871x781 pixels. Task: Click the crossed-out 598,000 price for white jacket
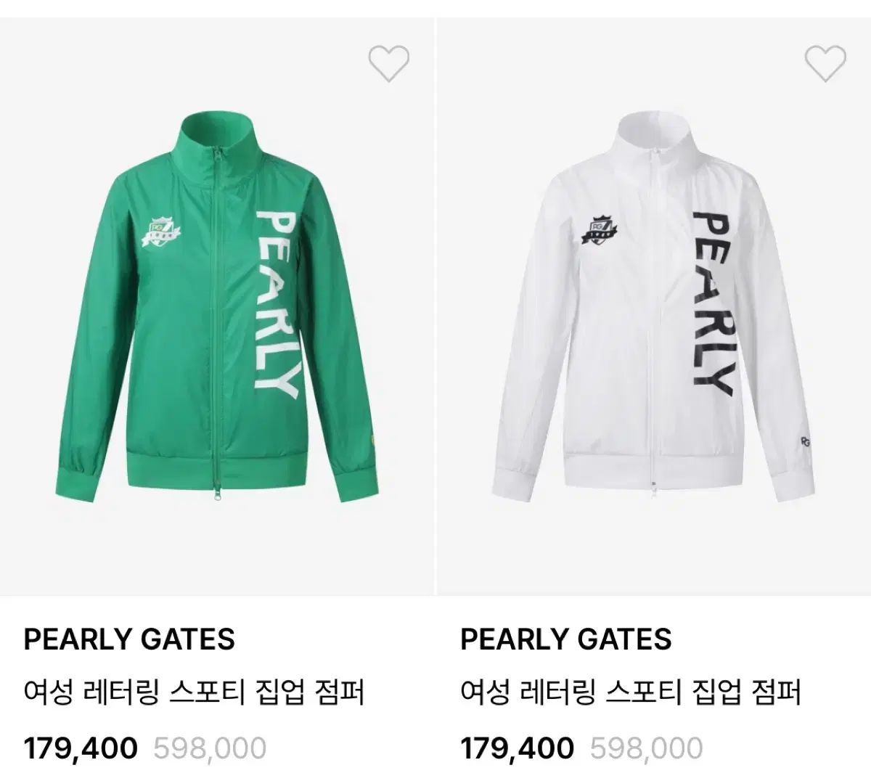point(647,748)
